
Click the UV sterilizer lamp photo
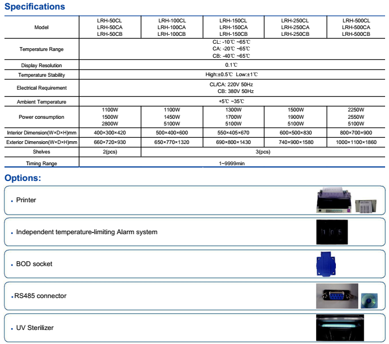340,328
